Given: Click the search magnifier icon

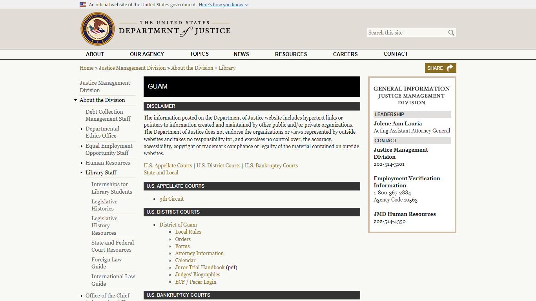Looking at the screenshot, I should [x=451, y=33].
